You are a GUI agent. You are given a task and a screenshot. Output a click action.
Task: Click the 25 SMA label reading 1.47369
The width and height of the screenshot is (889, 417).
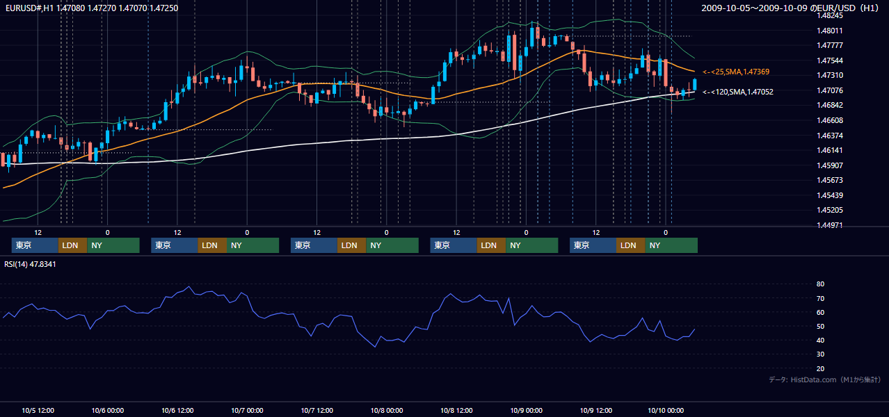tap(736, 72)
